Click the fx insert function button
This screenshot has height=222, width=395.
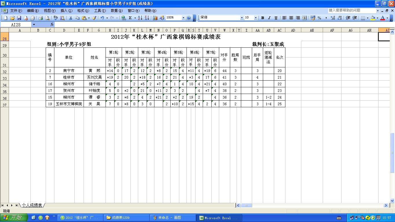coord(52,25)
